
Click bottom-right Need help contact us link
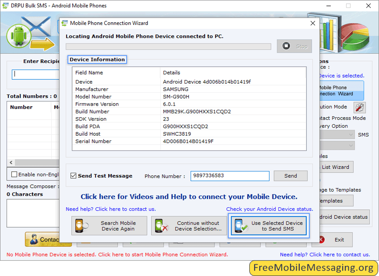click(325, 254)
